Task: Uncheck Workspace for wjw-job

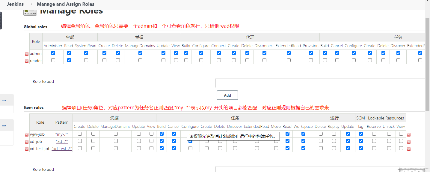Action: [303, 134]
